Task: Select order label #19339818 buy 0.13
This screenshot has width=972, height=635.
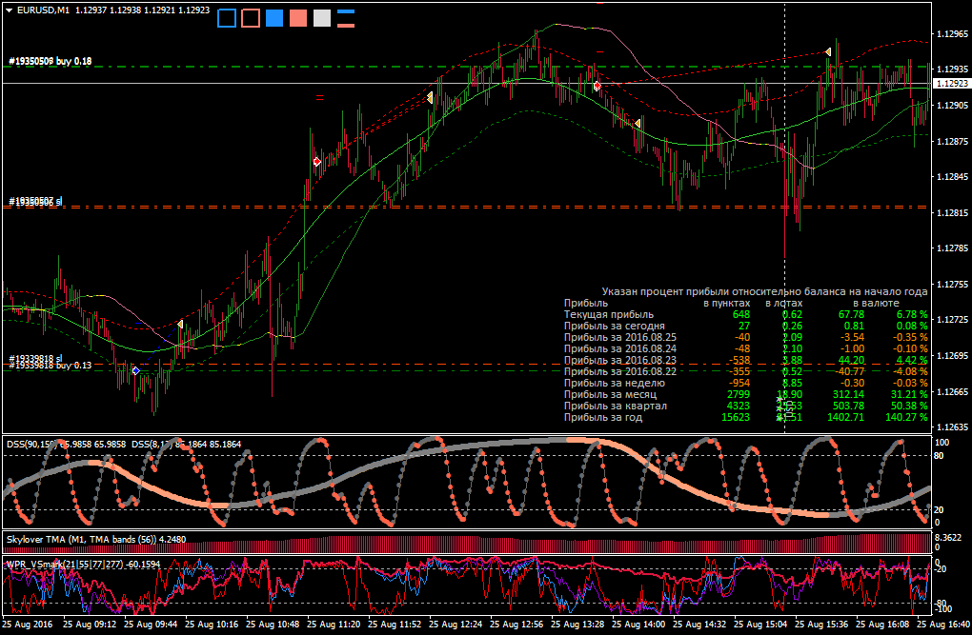Action: coord(51,366)
